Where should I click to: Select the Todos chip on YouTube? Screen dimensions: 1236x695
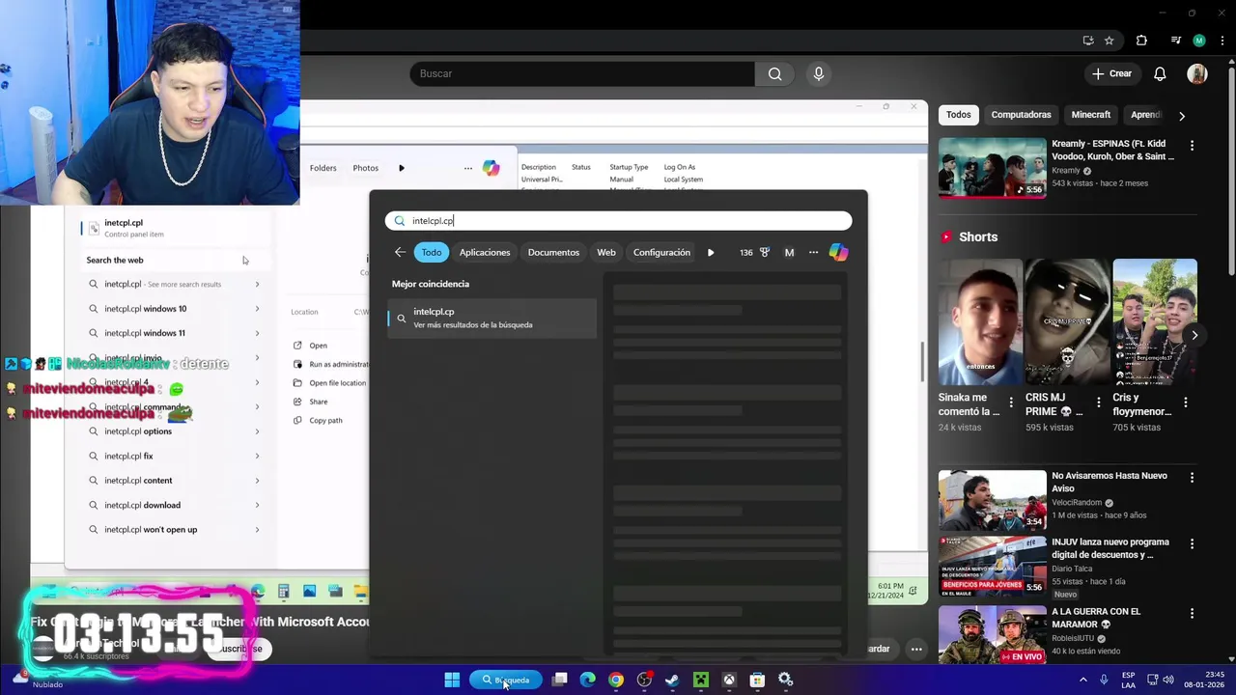point(958,115)
